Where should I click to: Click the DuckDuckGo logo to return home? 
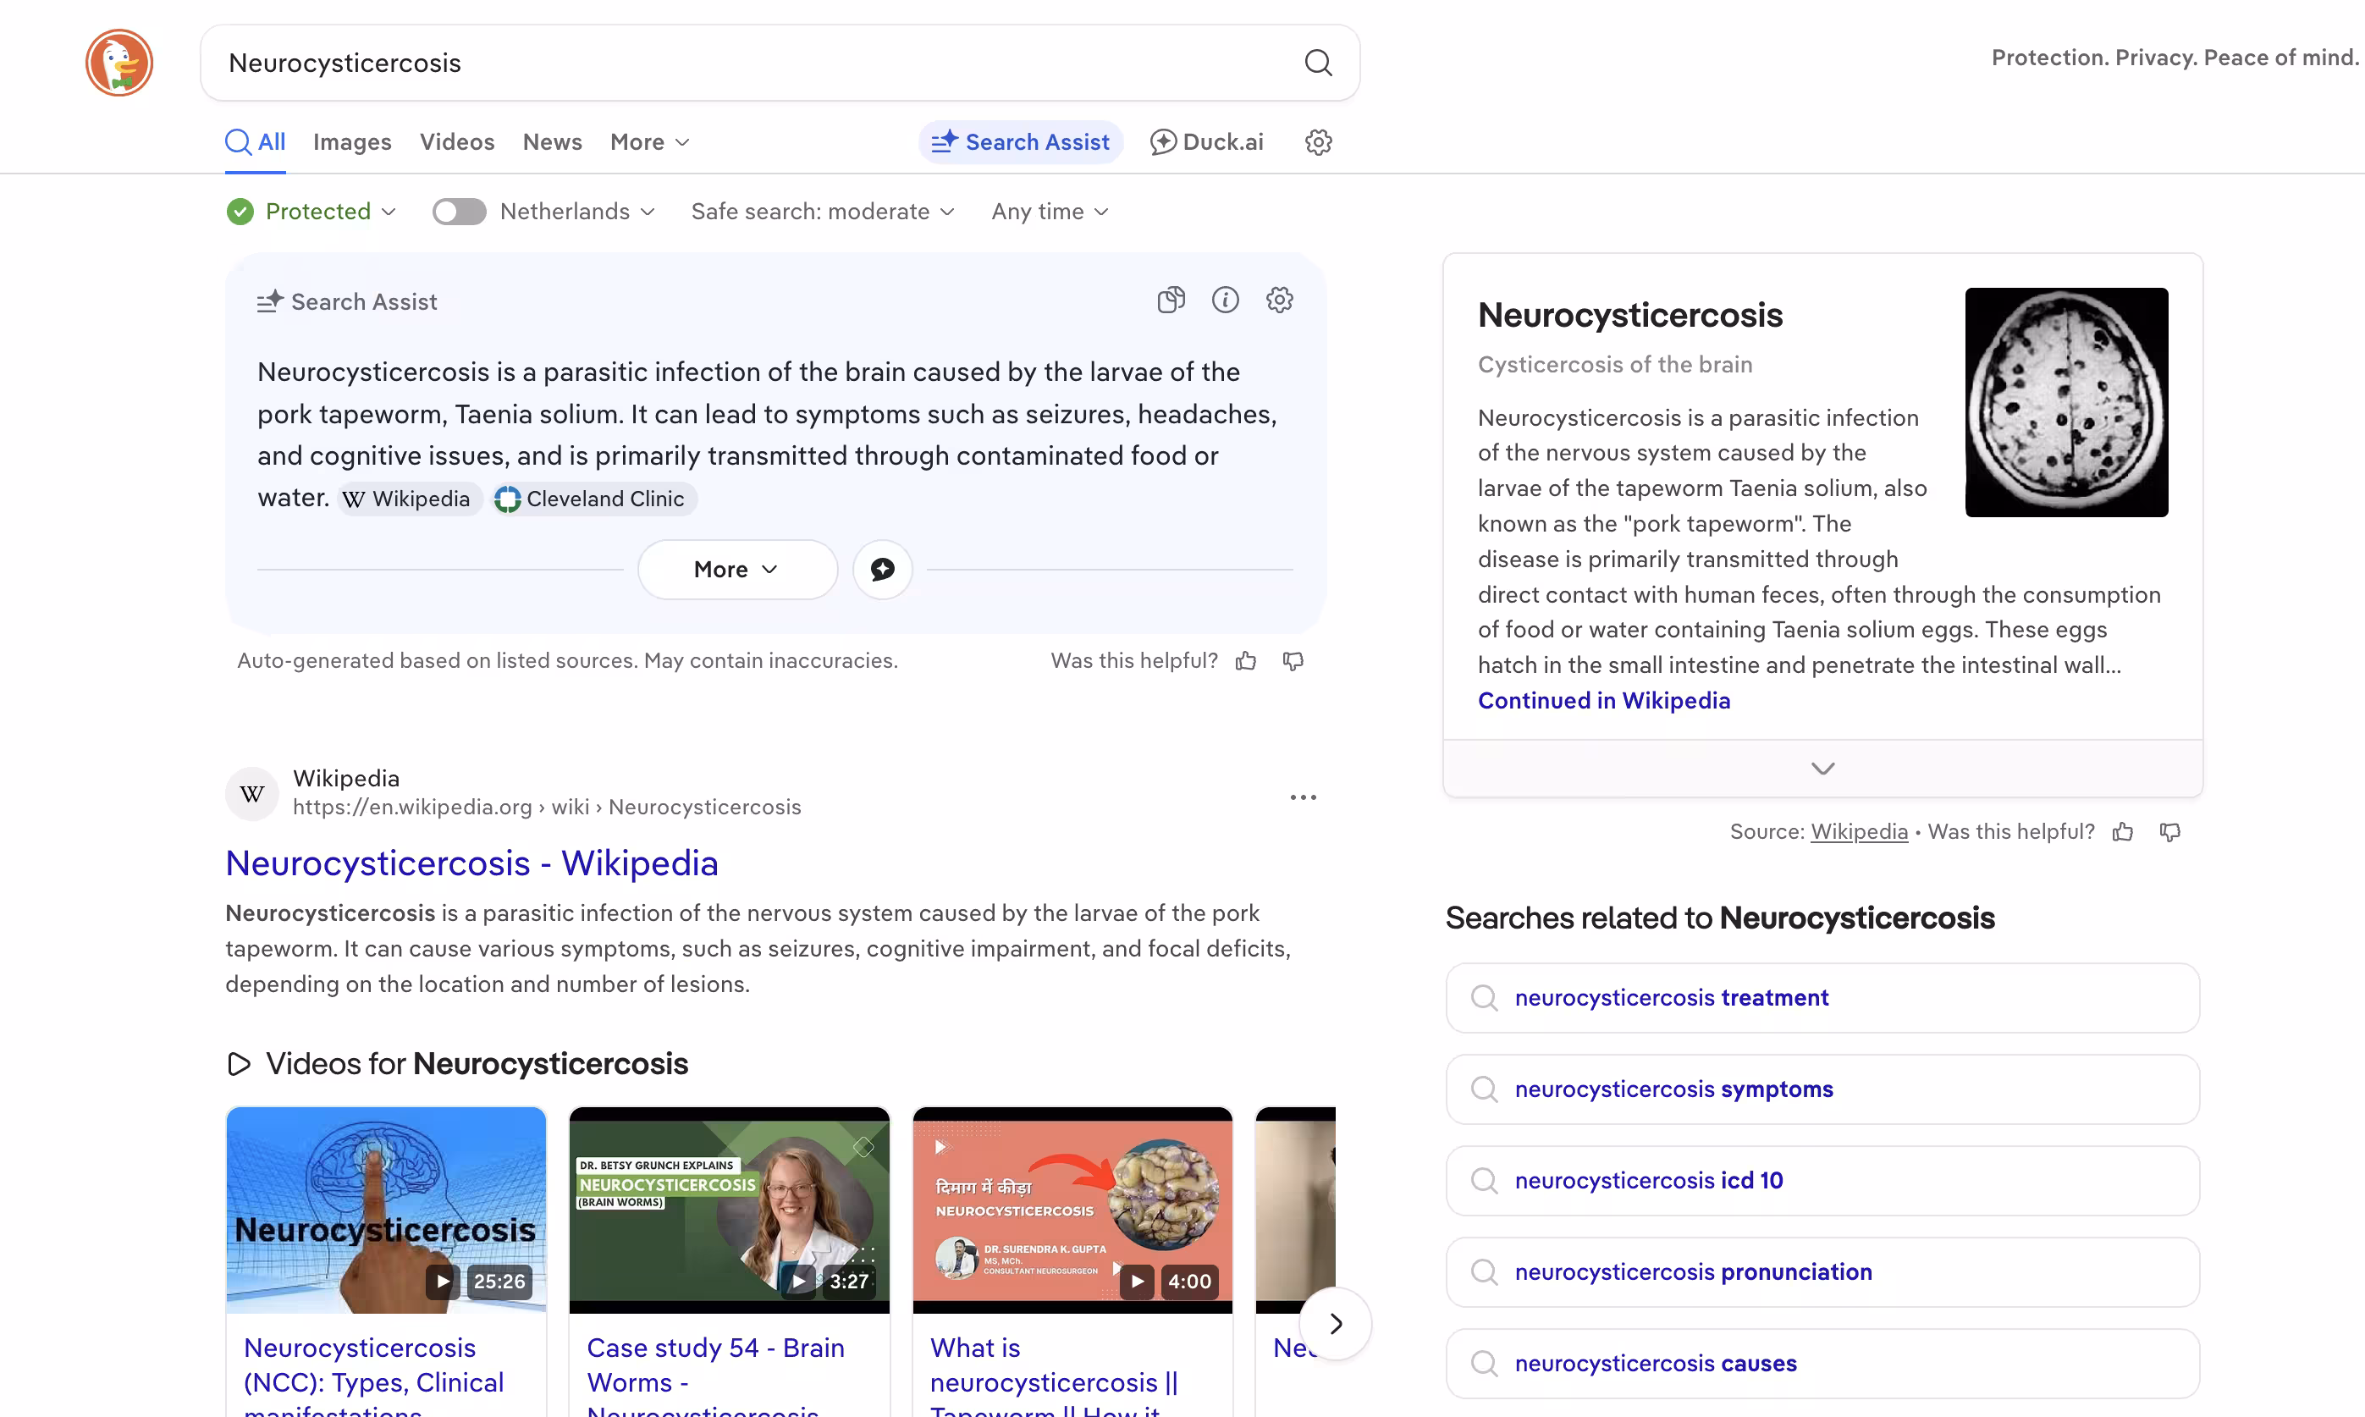click(119, 62)
